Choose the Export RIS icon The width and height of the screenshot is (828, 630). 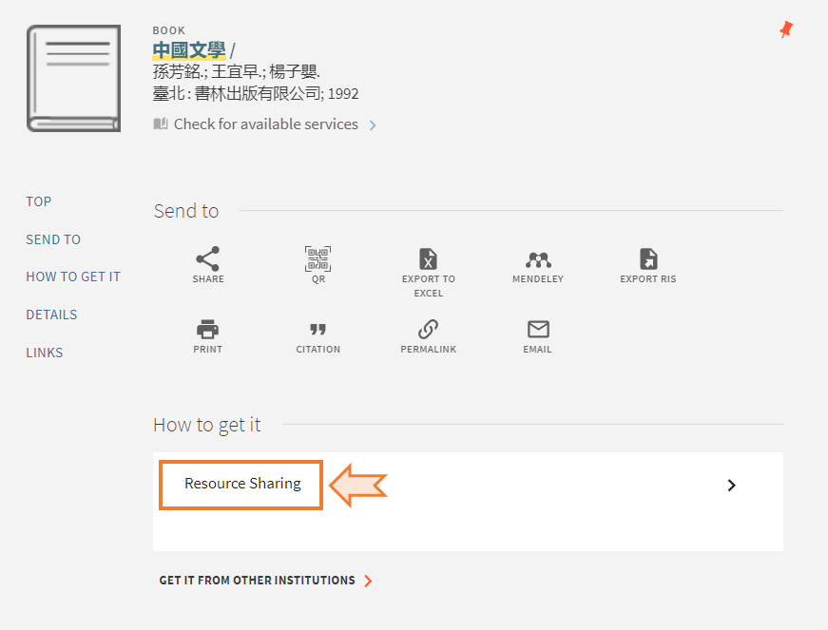coord(648,259)
